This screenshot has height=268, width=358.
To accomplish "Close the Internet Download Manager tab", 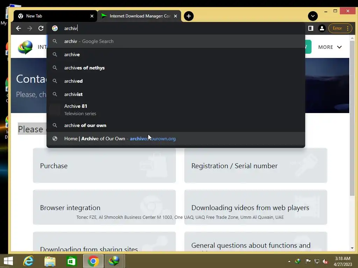I will point(176,16).
